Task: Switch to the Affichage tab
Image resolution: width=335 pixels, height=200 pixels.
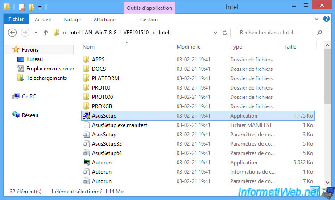Action: point(104,20)
